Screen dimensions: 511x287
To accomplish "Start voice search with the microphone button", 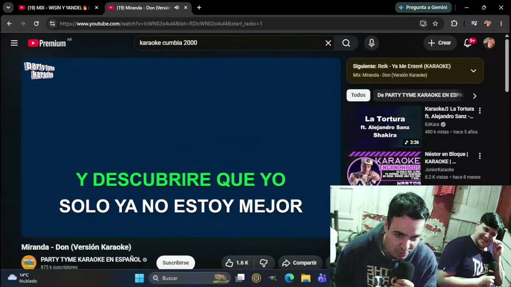I will click(x=372, y=43).
